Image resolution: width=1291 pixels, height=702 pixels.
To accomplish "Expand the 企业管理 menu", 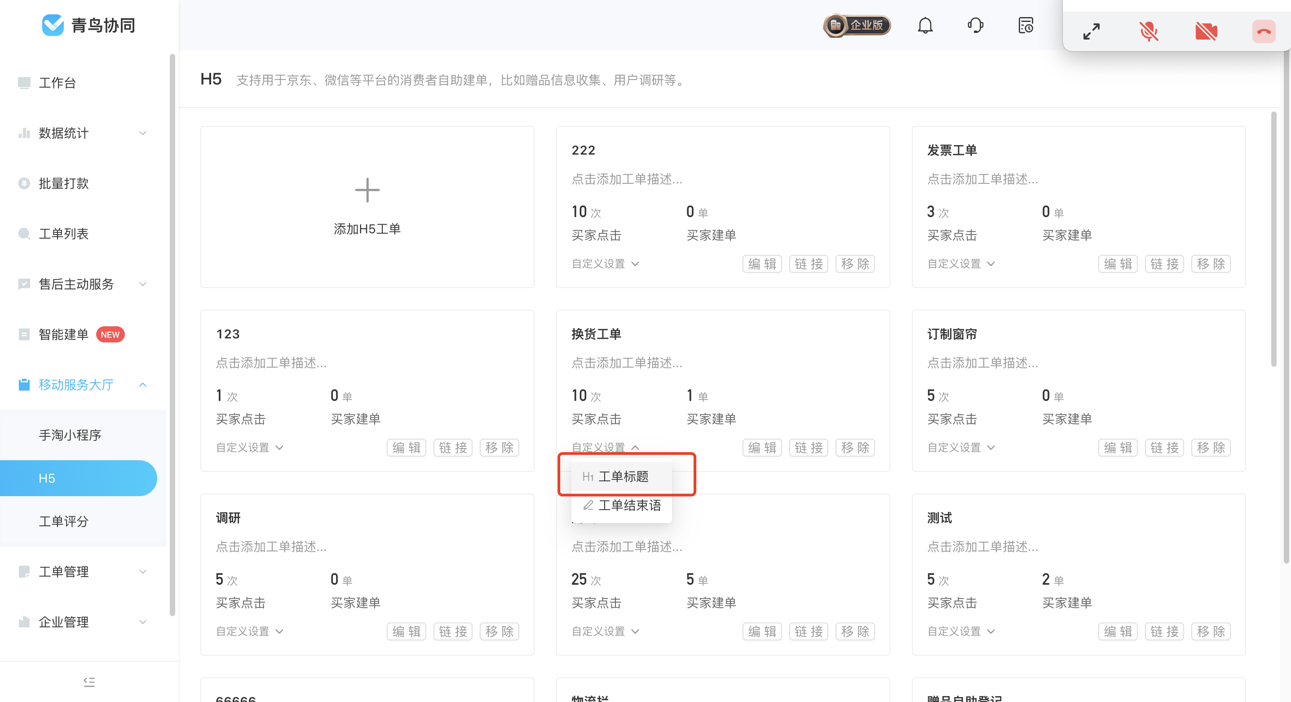I will [x=83, y=622].
